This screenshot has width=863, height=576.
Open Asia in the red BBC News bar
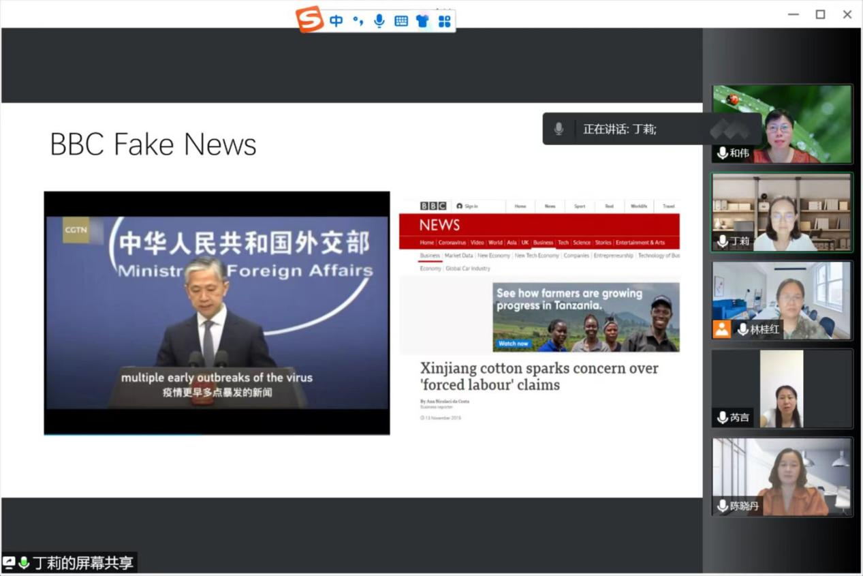click(512, 243)
